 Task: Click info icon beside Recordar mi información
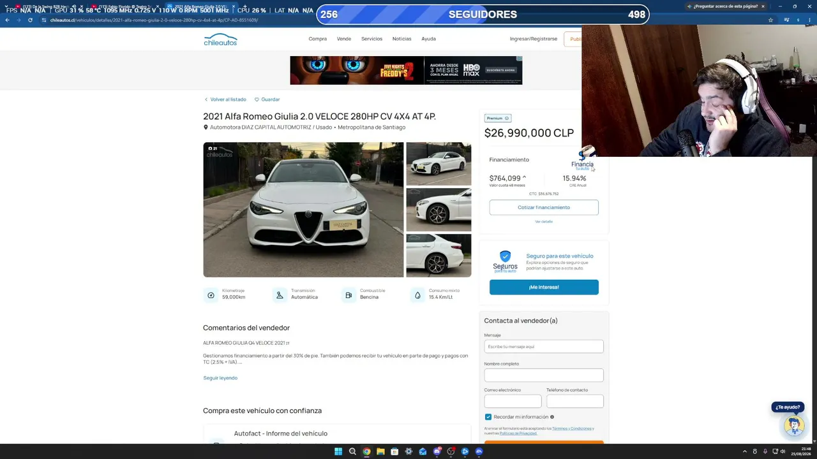tap(552, 417)
